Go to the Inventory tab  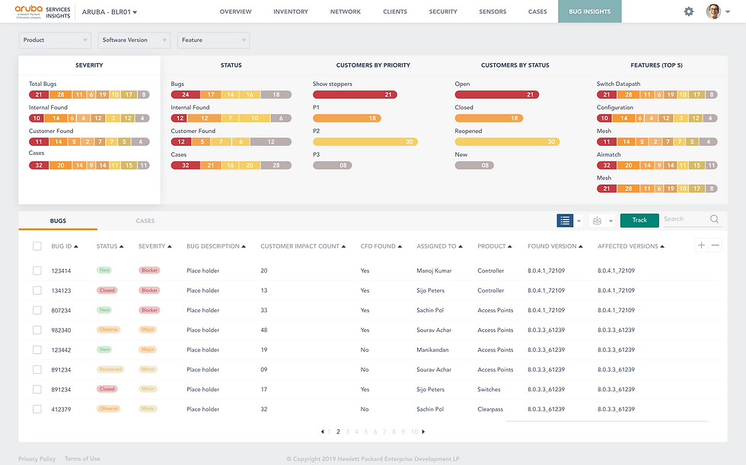291,11
